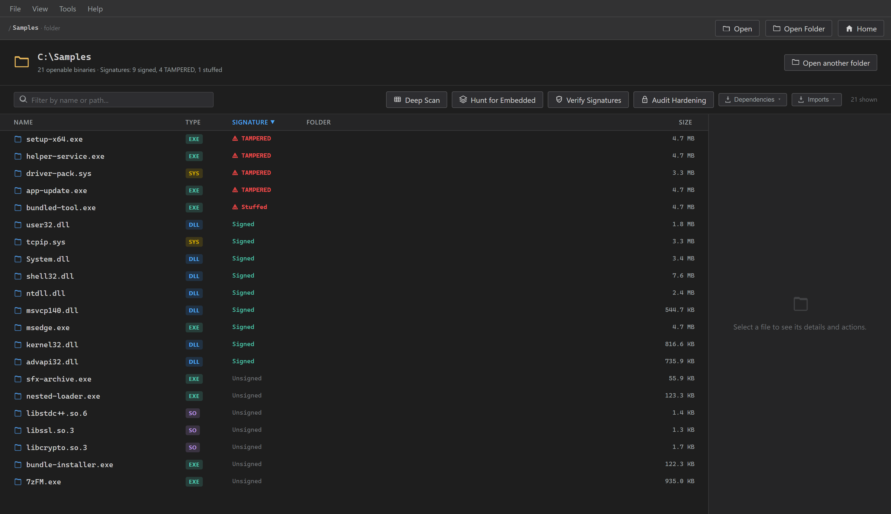891x514 pixels.
Task: Click the SO type badge for libssl.so.3
Action: click(x=192, y=430)
